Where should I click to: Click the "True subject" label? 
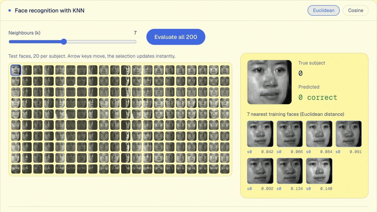point(312,63)
